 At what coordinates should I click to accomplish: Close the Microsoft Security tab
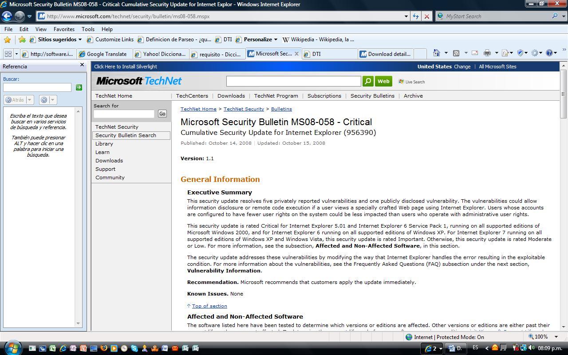pos(296,54)
